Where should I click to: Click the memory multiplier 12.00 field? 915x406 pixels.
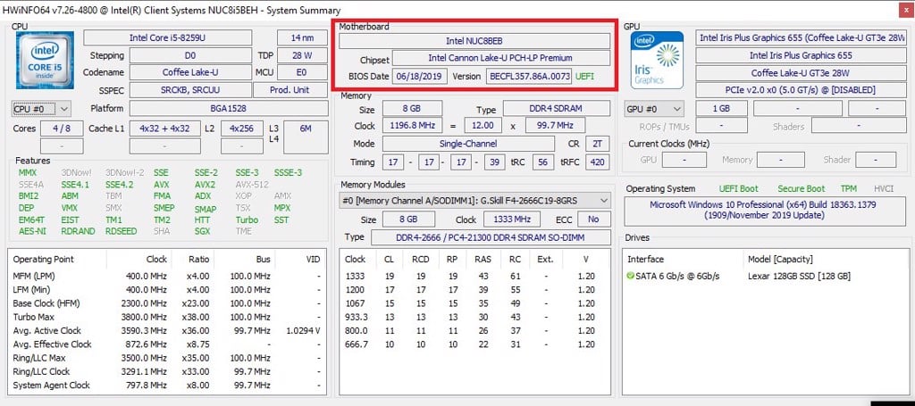pos(483,125)
